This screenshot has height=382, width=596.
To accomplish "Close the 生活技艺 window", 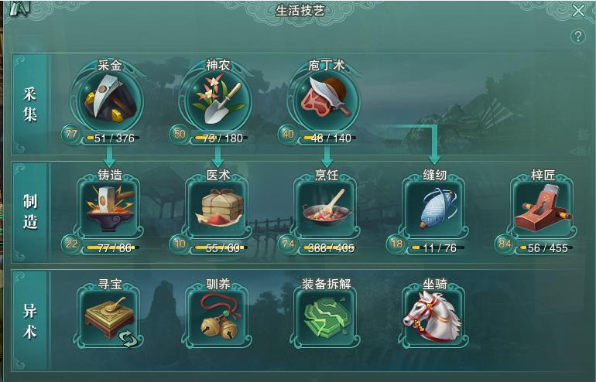I will [x=578, y=11].
